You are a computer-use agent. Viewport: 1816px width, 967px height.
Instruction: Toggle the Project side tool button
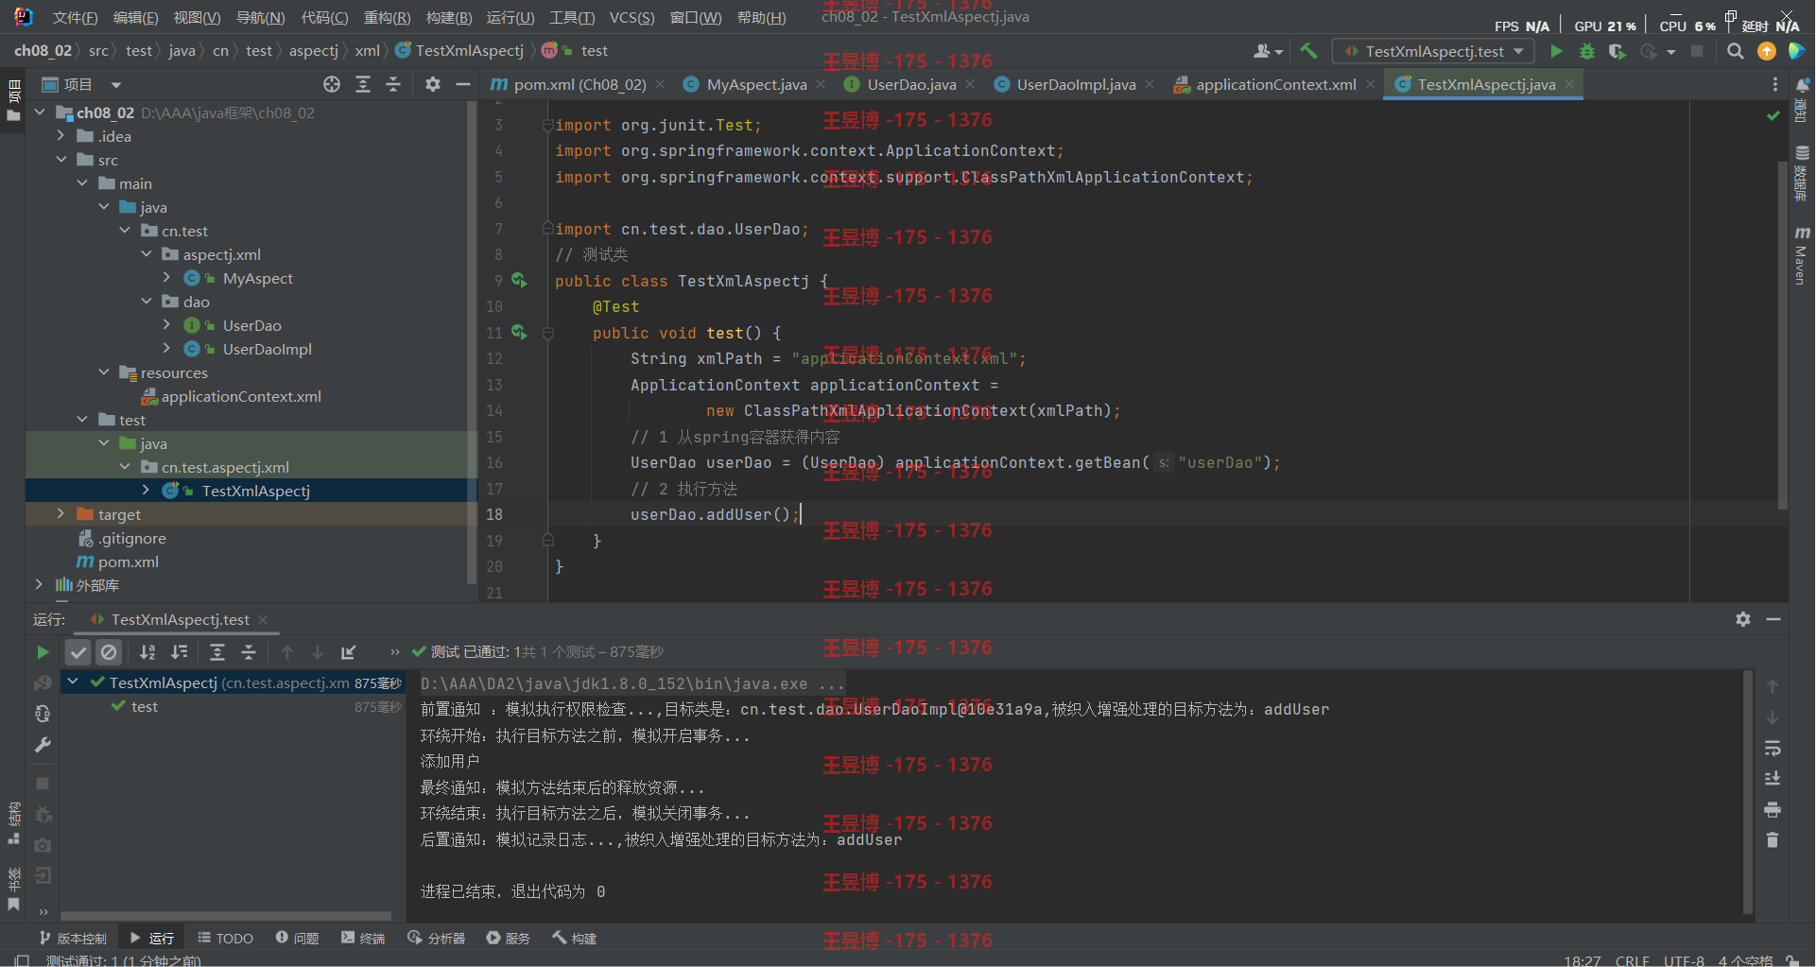click(x=13, y=101)
